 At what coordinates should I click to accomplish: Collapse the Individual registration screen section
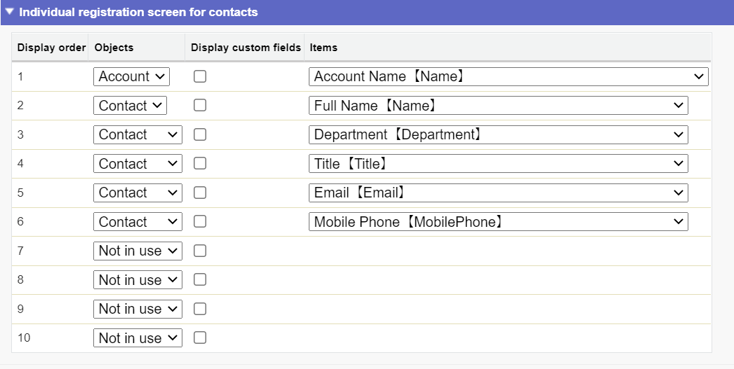(10, 12)
